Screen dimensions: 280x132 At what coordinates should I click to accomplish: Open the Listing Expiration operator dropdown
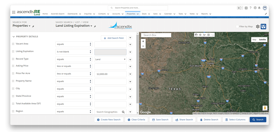pyautogui.click(x=74, y=52)
